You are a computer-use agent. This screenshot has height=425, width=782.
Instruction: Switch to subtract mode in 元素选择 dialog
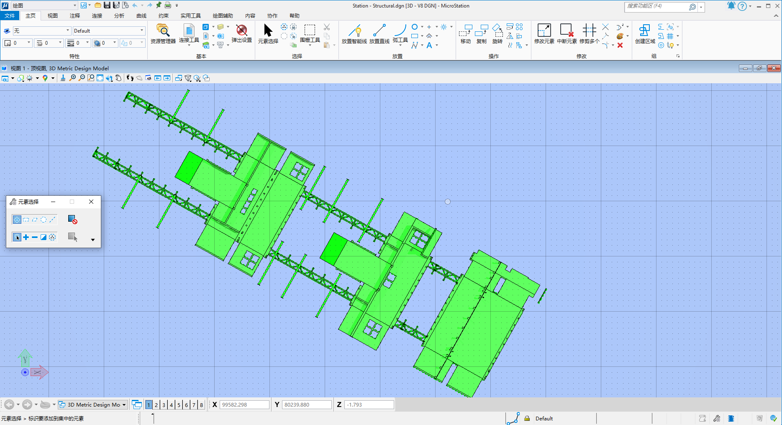pos(35,237)
